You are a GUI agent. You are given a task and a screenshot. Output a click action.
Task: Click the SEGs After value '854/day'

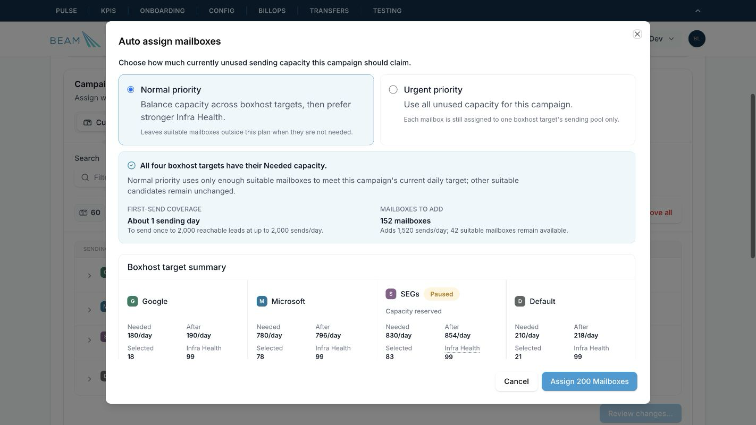[x=458, y=335]
